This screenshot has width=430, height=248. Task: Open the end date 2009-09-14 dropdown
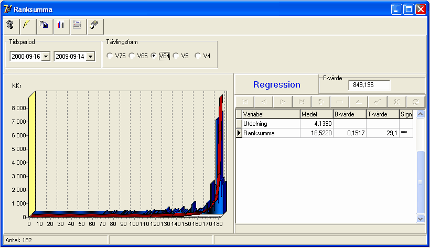[90, 57]
